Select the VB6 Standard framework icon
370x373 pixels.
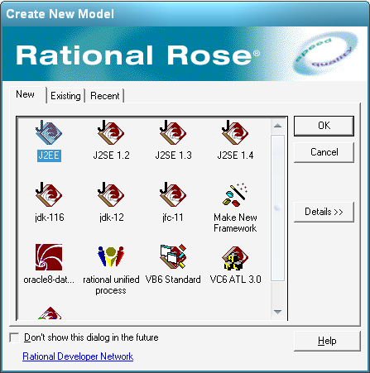(x=173, y=257)
